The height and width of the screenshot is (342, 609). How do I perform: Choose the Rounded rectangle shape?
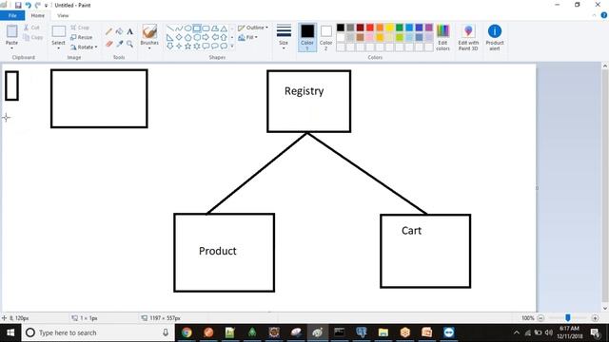click(x=206, y=28)
